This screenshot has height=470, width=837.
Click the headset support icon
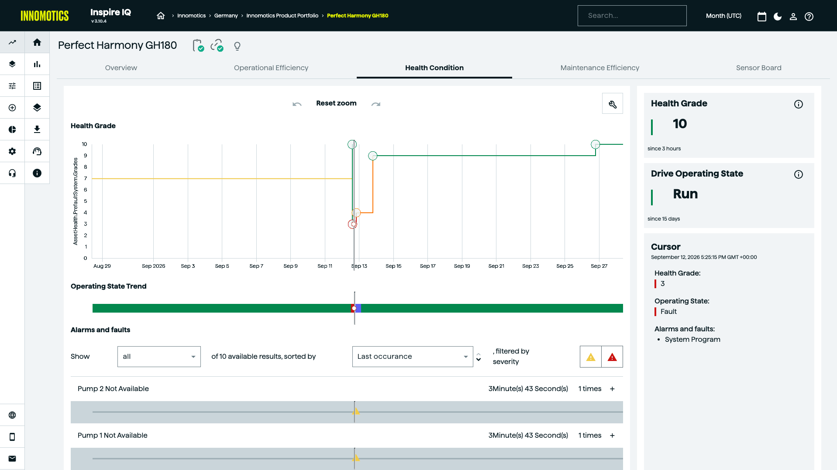12,173
